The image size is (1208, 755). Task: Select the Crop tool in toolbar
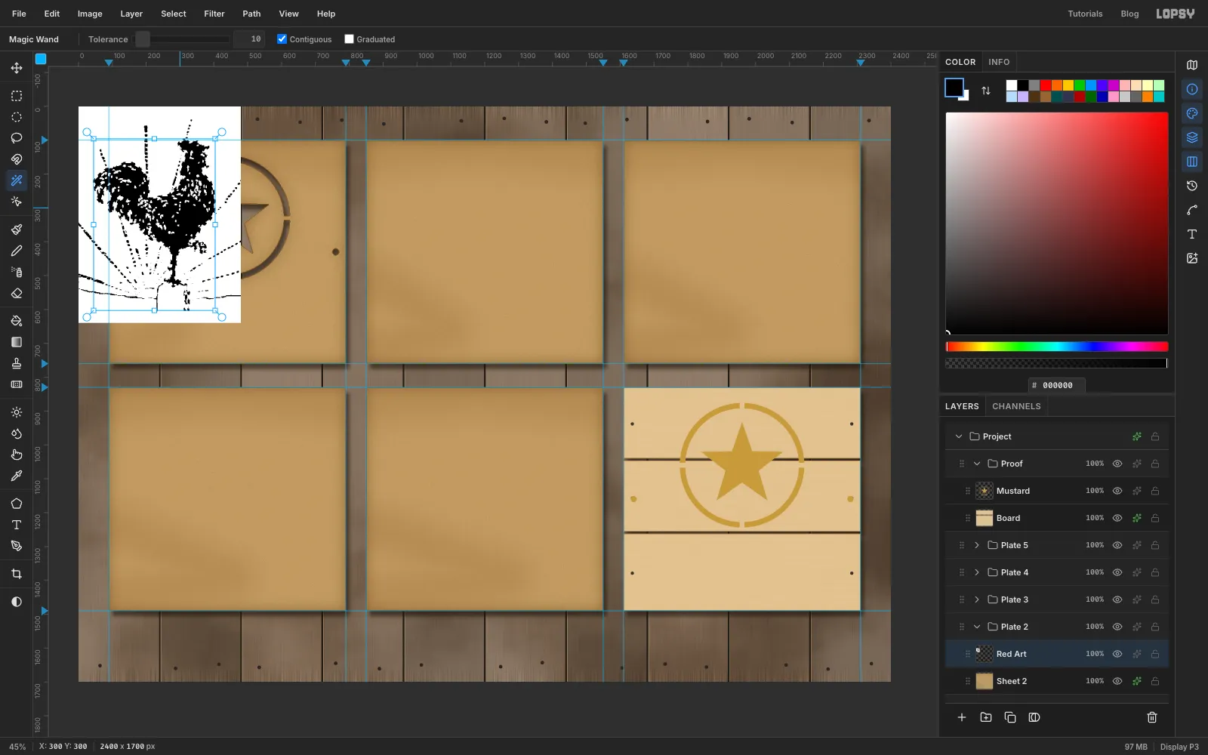[16, 574]
